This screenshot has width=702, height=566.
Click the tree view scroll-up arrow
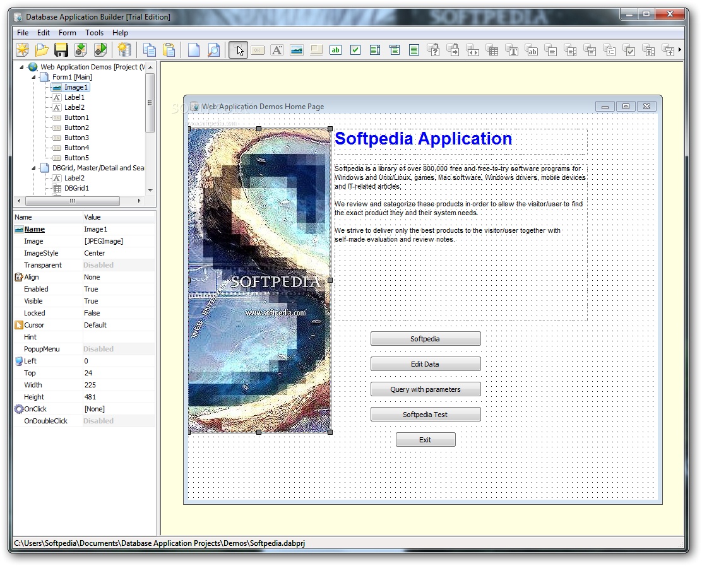point(150,67)
